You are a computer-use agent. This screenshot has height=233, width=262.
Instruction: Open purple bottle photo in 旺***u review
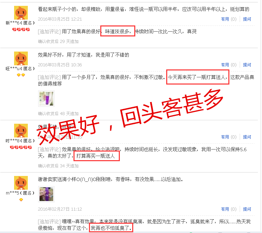[x=46, y=99]
